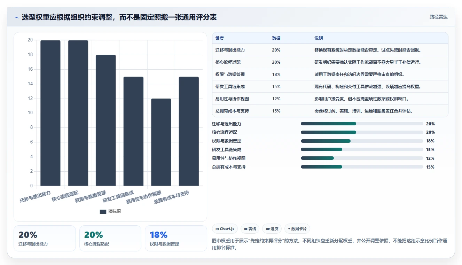Click the 迁移与退出能力 bar in chart

(x=50, y=113)
